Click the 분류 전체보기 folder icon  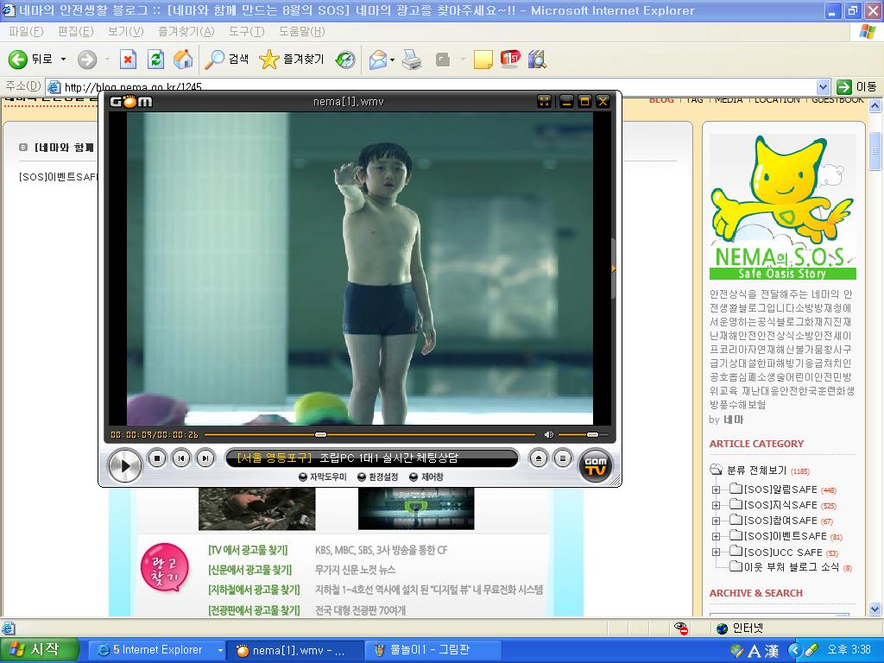pyautogui.click(x=716, y=470)
